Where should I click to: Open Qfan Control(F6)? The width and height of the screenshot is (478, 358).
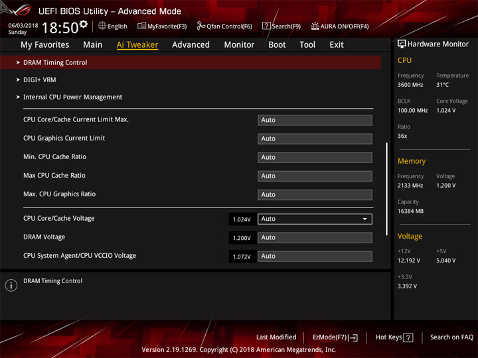tap(224, 26)
